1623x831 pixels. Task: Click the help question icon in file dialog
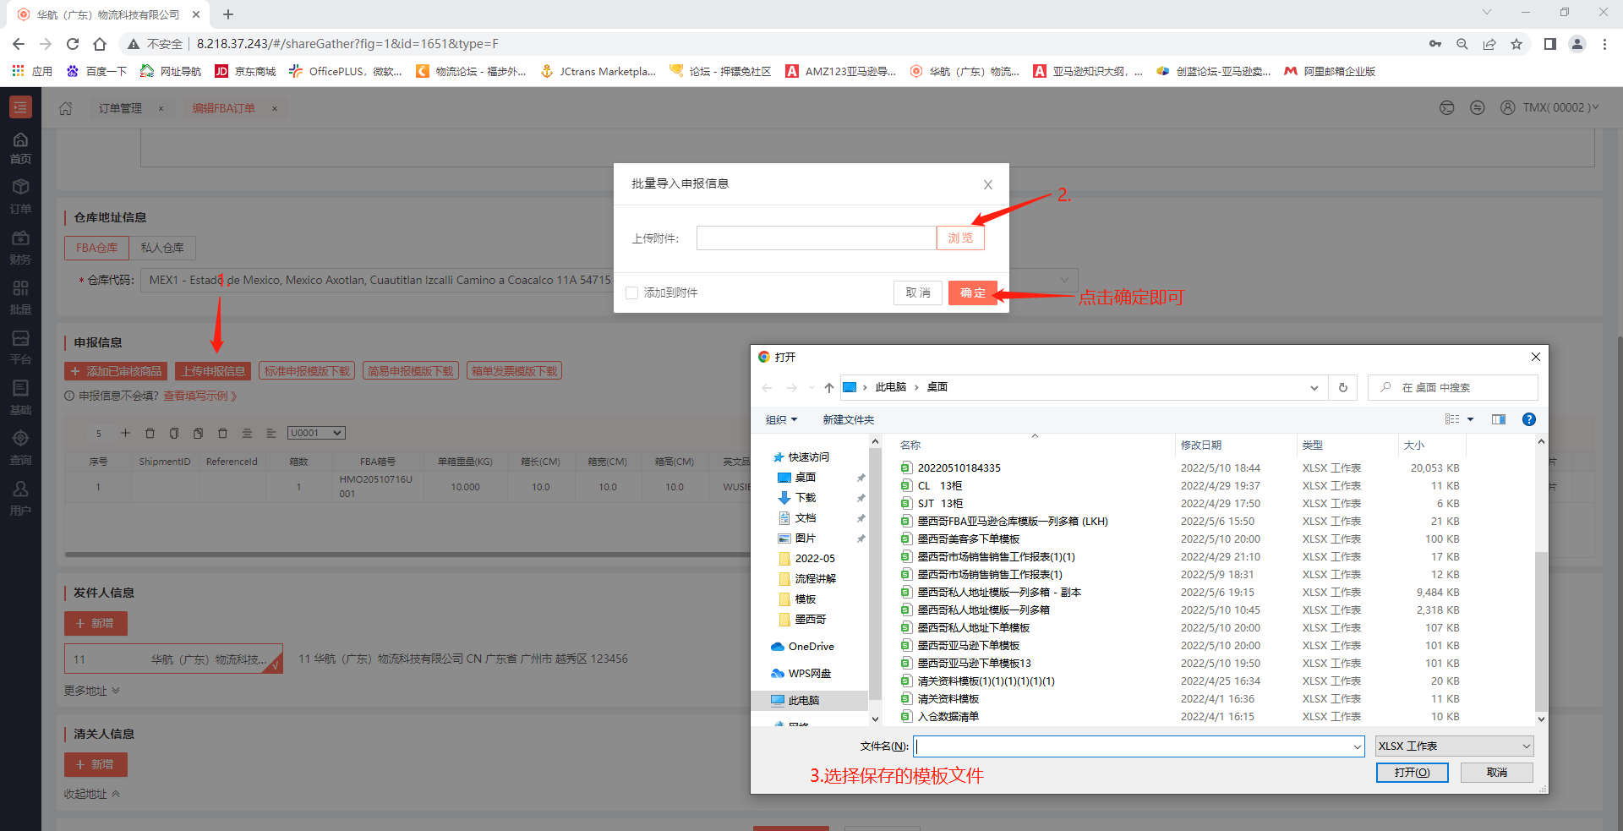[1528, 419]
